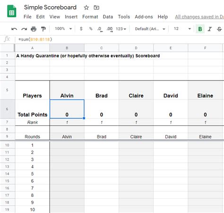Open the Tools menu
This screenshot has width=224, height=213.
click(x=124, y=17)
